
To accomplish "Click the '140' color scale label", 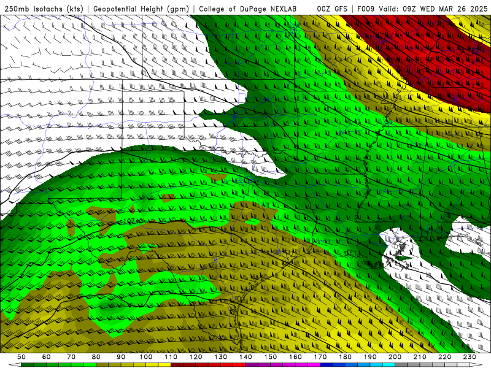I will (x=245, y=357).
